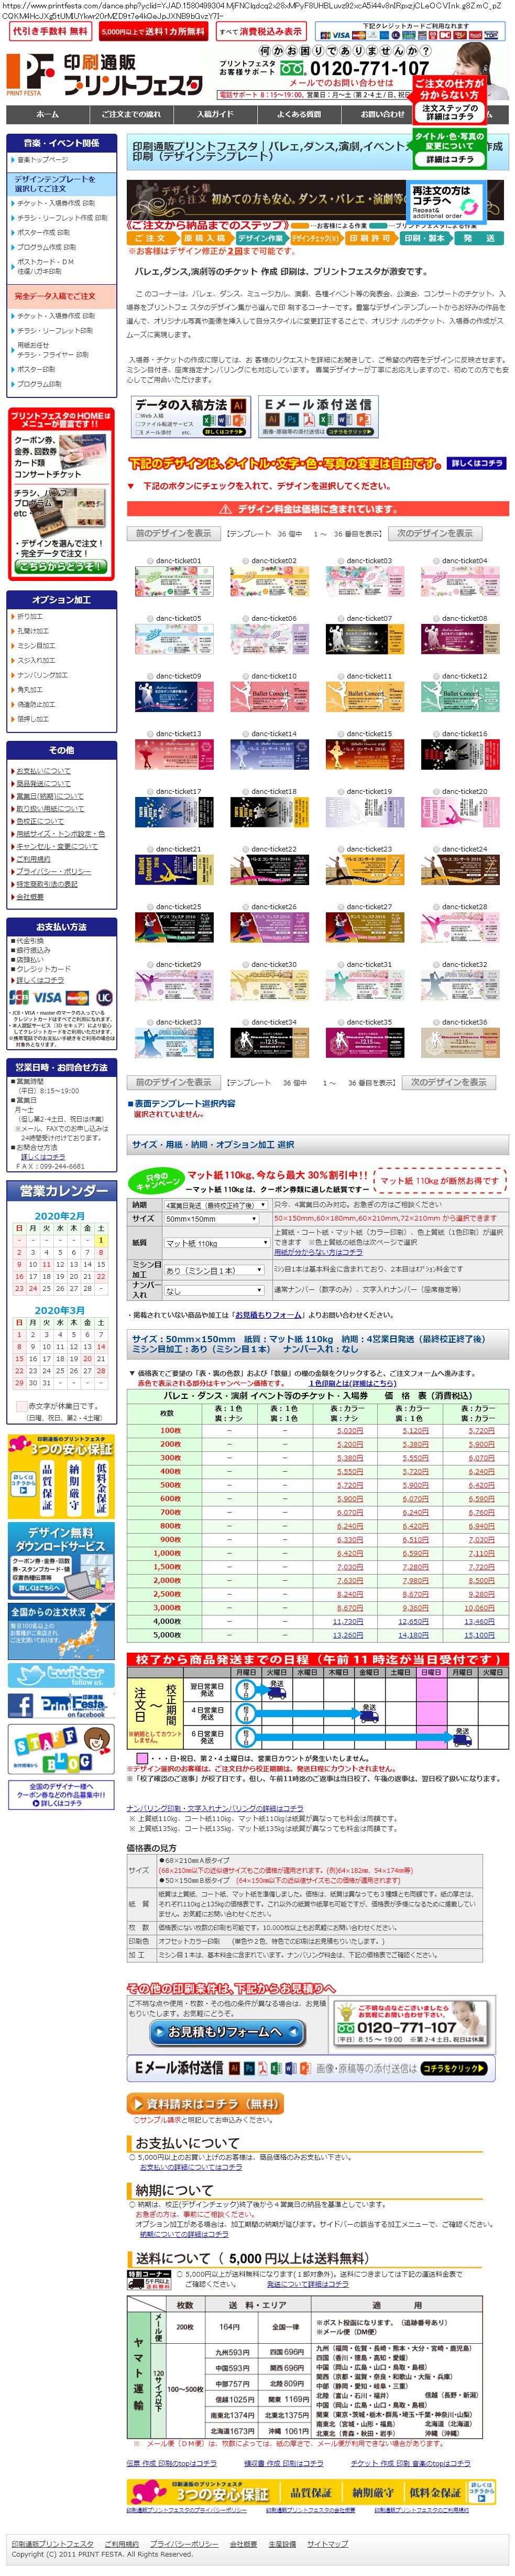Open the delivery time (納期) dropdown
This screenshot has width=515, height=2576.
click(x=216, y=1205)
